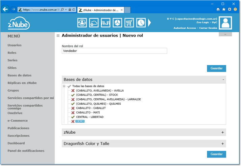Toggle Todas las bases de datos checkmark
The image size is (241, 166).
tap(69, 86)
